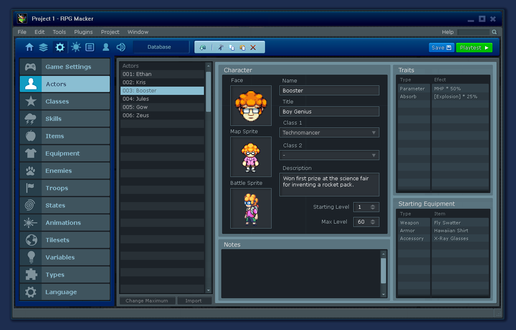Expand the Class 2 dropdown
The image size is (516, 330).
tap(329, 155)
